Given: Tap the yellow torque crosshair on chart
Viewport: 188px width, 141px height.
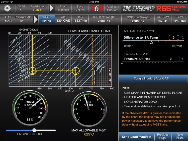Looking at the screenshot, I should (x=33, y=71).
